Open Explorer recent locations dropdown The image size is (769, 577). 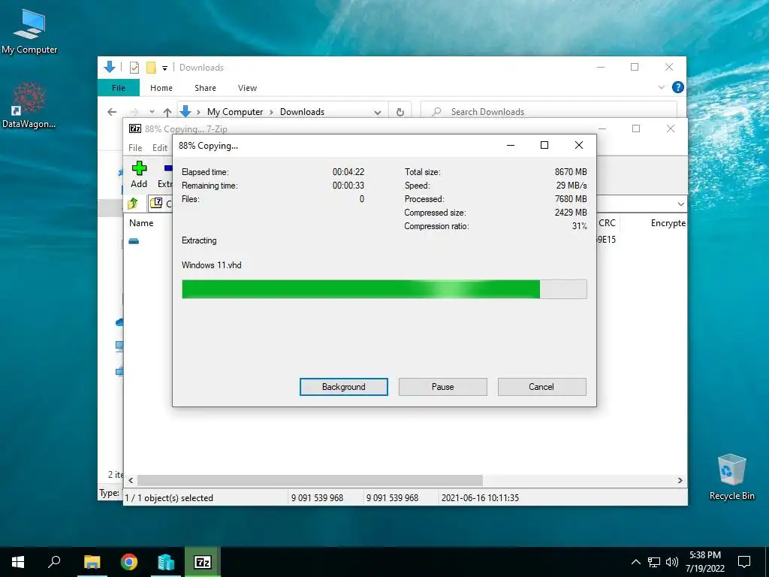point(152,112)
